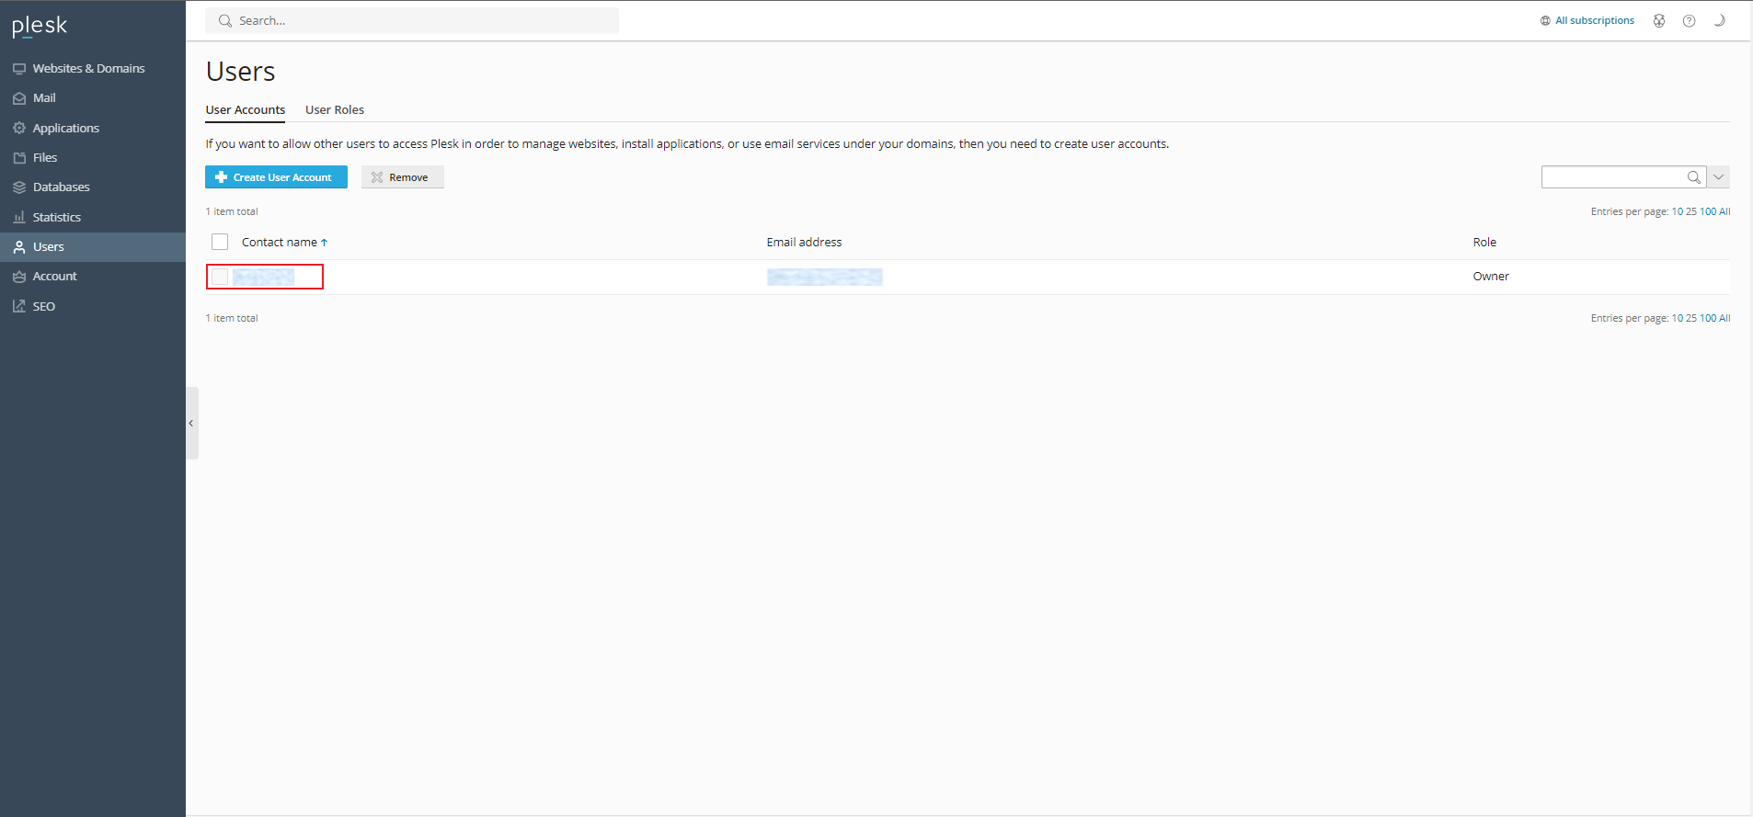Click the Websites & Domains monitor icon
This screenshot has width=1753, height=817.
coord(19,69)
